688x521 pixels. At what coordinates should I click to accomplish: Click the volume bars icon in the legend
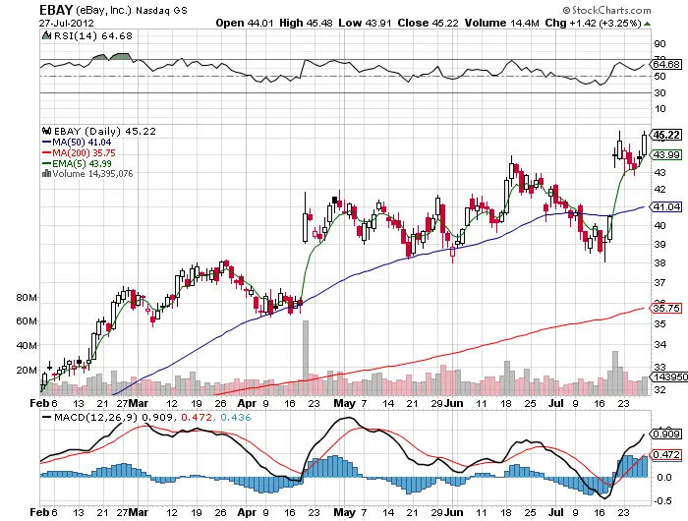point(46,173)
